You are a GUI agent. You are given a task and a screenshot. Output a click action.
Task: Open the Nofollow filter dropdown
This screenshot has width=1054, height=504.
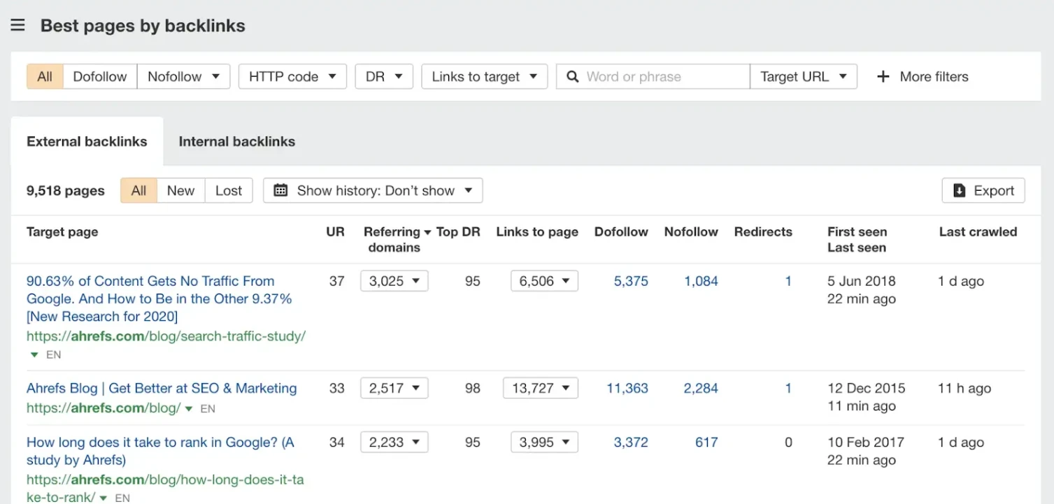tap(183, 77)
